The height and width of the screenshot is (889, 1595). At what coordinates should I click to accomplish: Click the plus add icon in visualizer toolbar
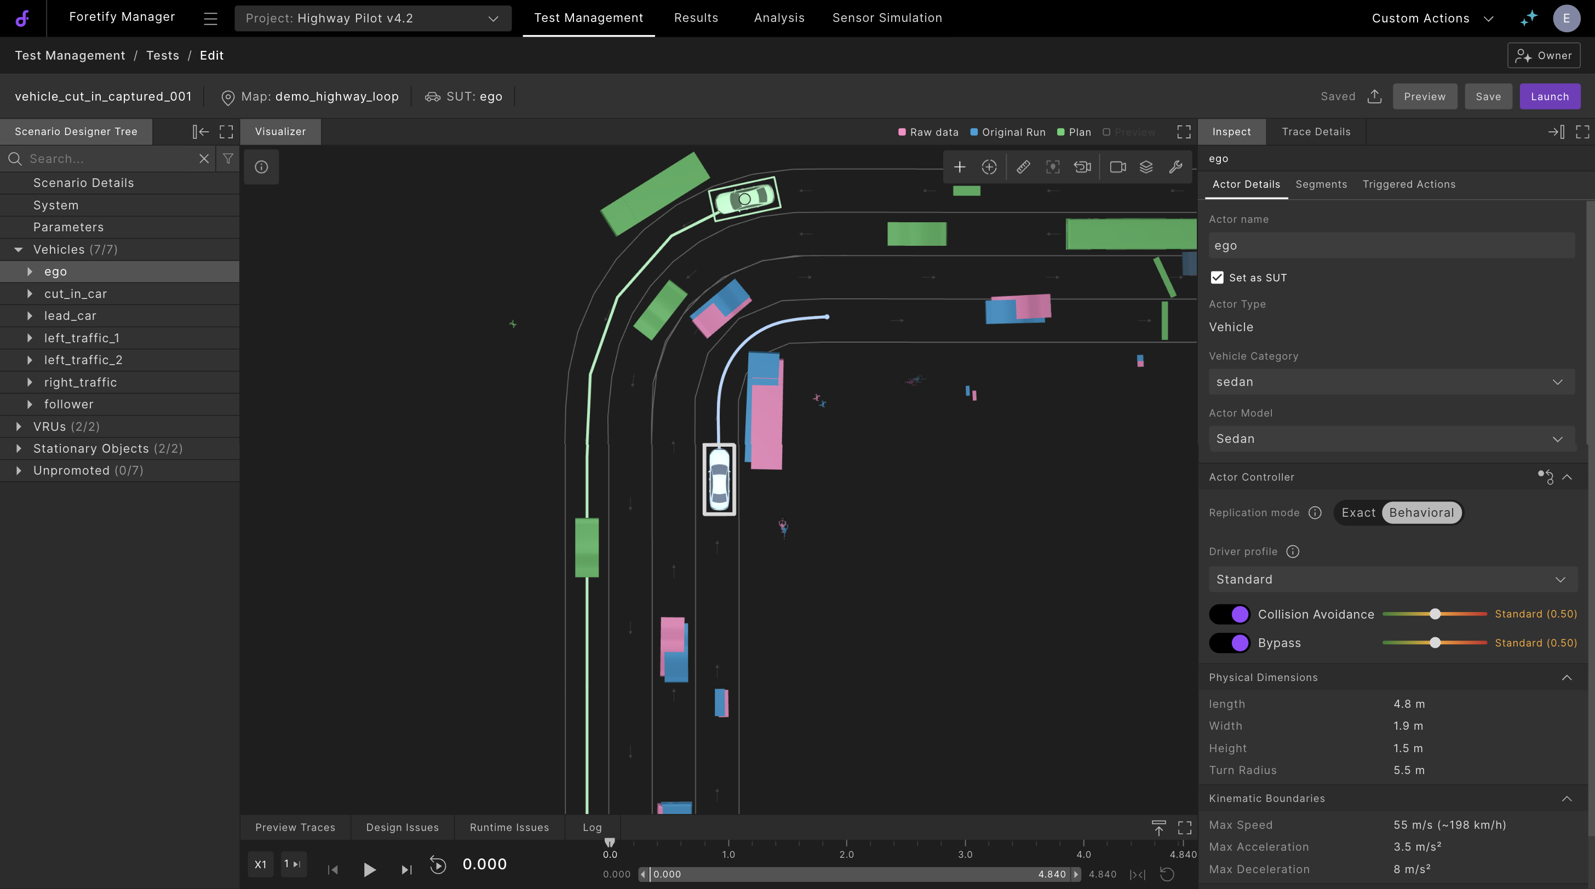(960, 167)
